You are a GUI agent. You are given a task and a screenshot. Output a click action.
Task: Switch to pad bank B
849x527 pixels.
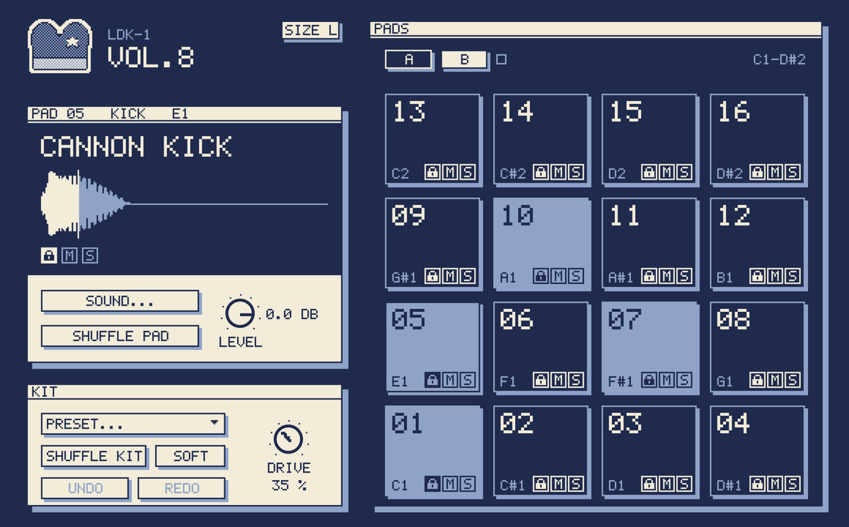pos(464,59)
